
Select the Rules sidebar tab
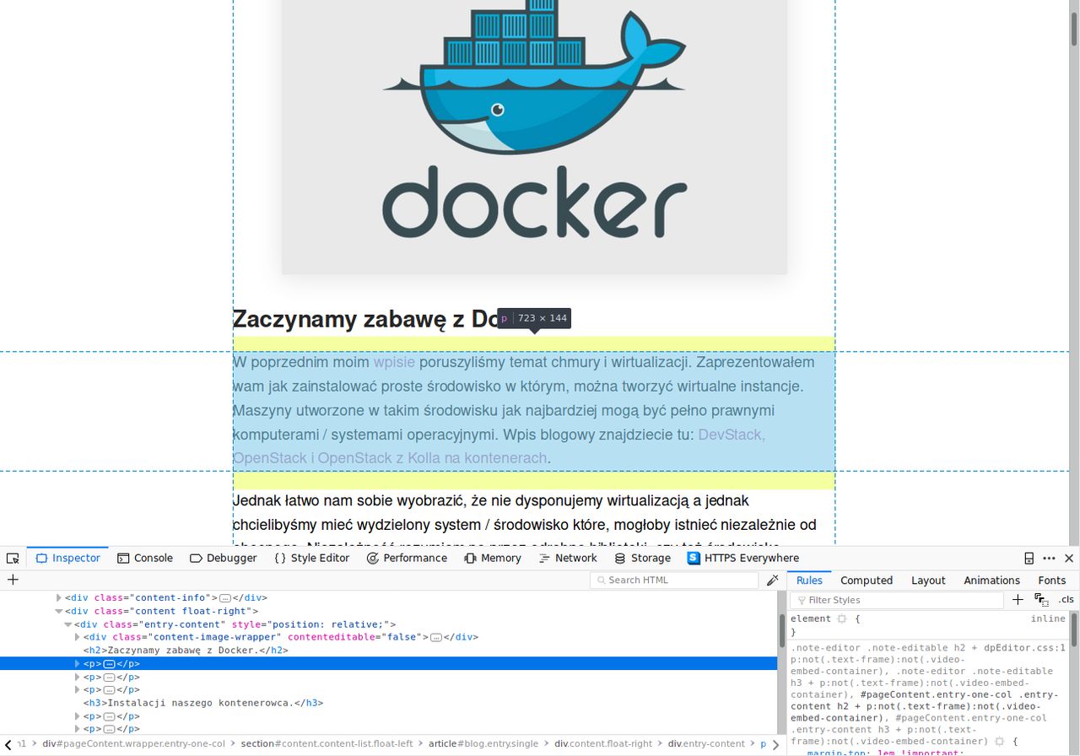coord(809,580)
